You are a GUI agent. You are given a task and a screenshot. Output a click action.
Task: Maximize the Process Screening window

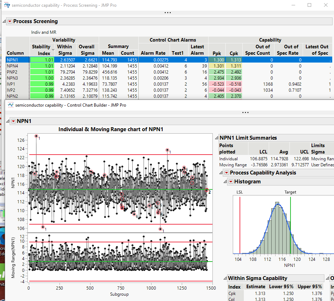pyautogui.click(x=309, y=5)
